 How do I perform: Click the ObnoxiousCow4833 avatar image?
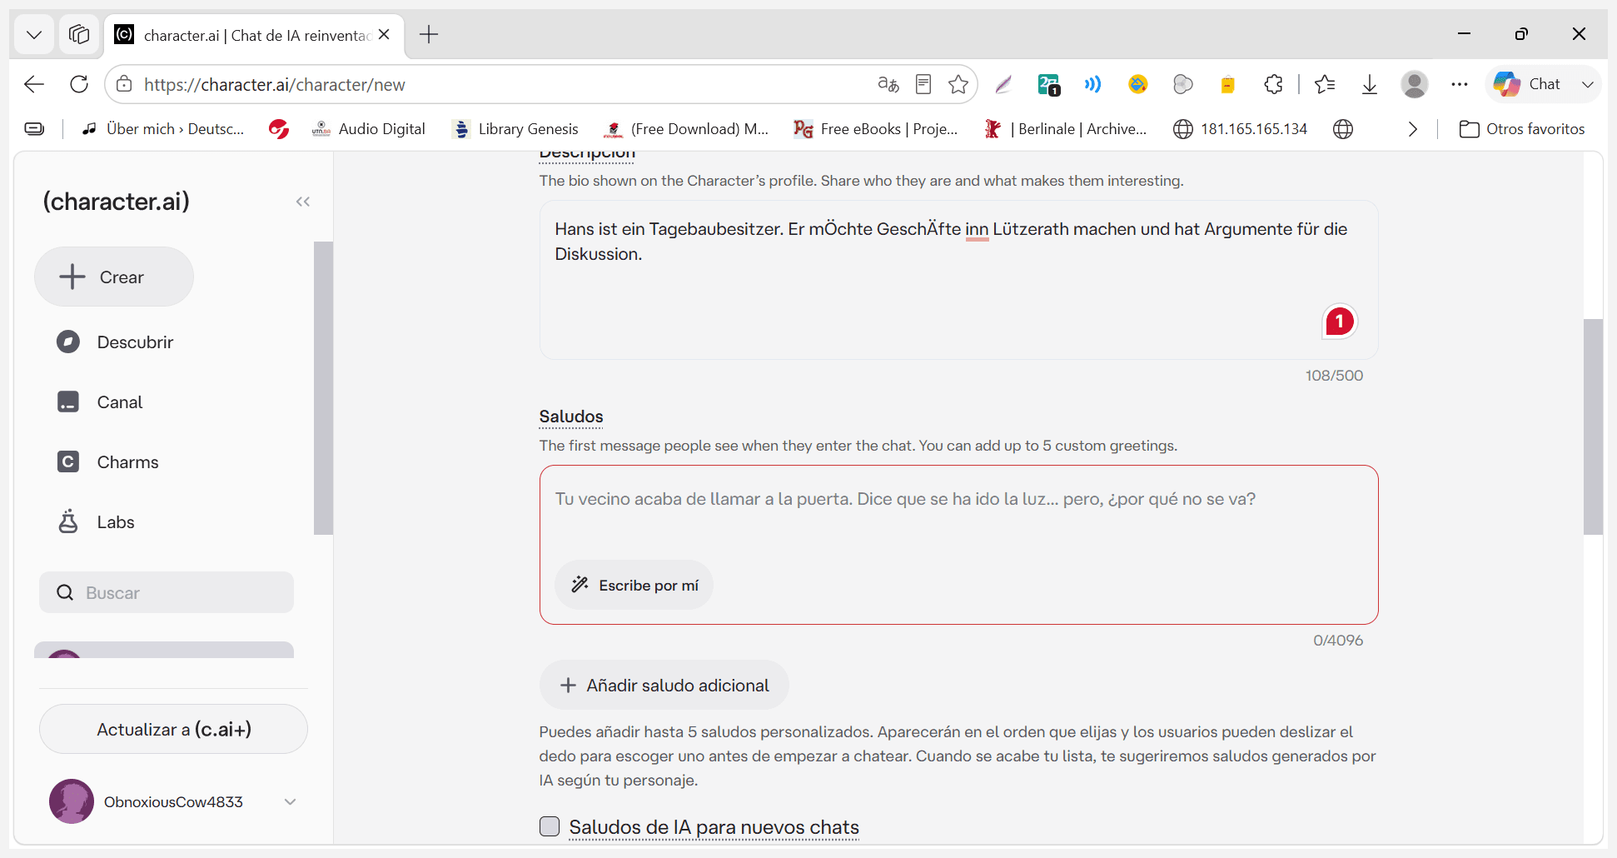[x=72, y=801]
